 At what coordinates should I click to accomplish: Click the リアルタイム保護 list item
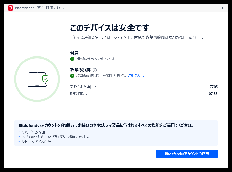pyautogui.click(x=34, y=132)
